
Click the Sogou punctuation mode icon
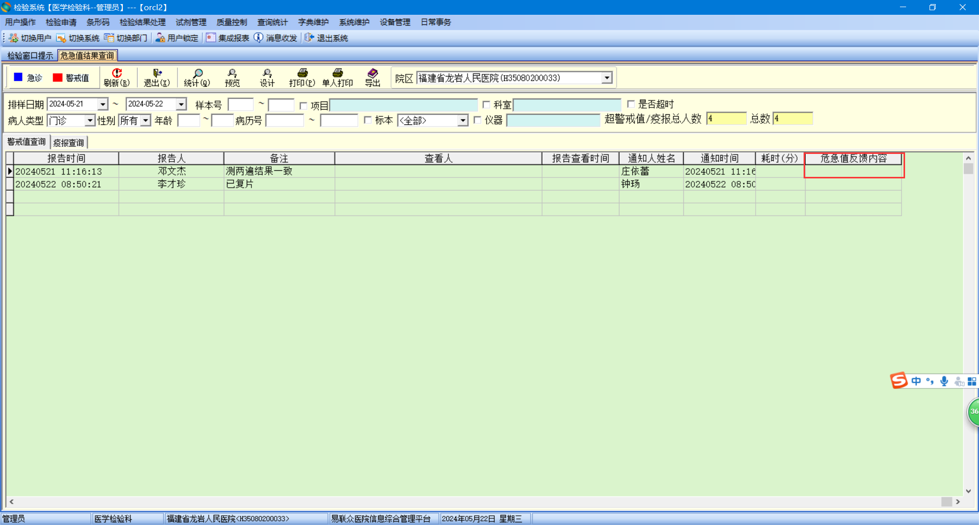pos(930,381)
